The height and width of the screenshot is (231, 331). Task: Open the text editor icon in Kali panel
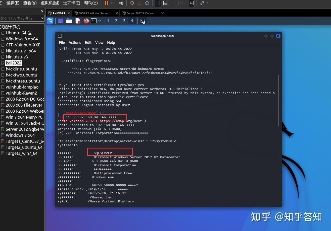(77, 21)
